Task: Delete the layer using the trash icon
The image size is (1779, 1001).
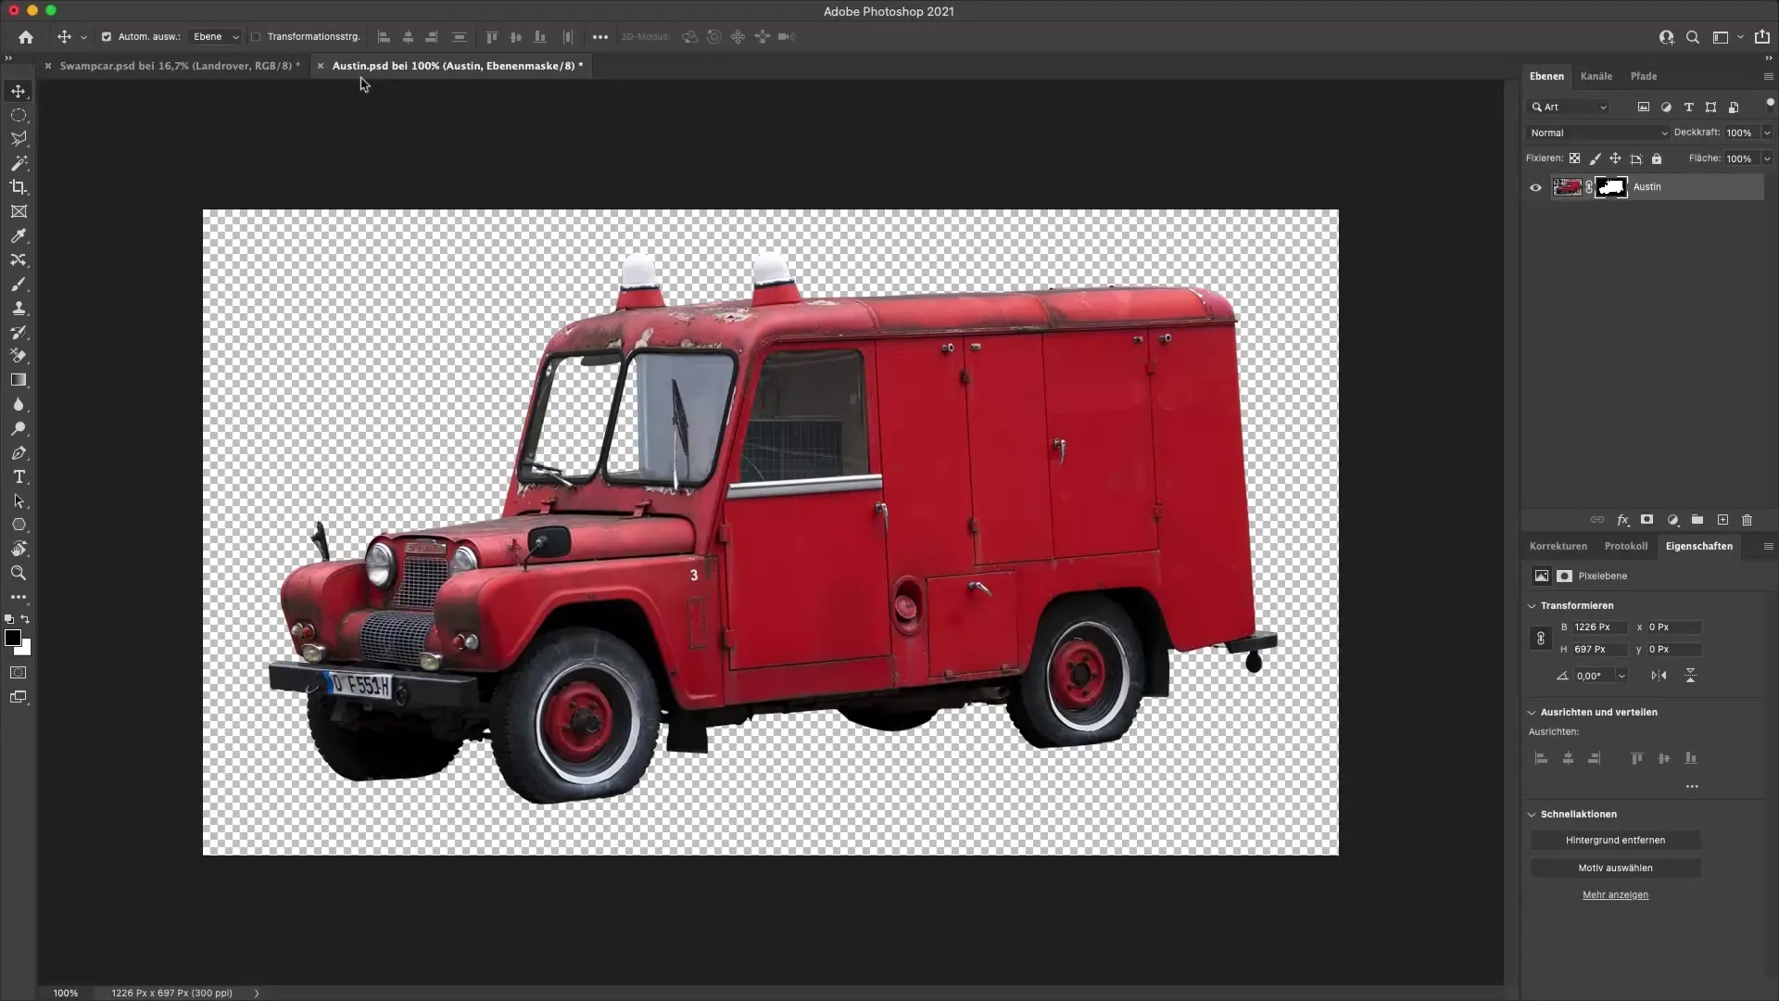Action: pos(1747,520)
